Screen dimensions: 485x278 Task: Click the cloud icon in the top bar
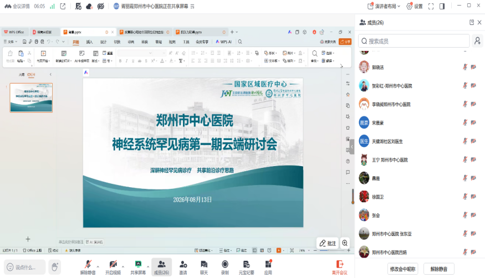tap(89, 6)
